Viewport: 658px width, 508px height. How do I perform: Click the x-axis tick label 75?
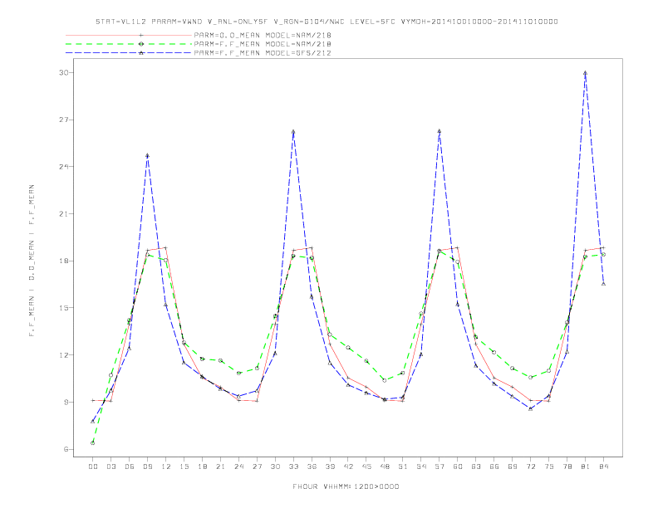[548, 466]
